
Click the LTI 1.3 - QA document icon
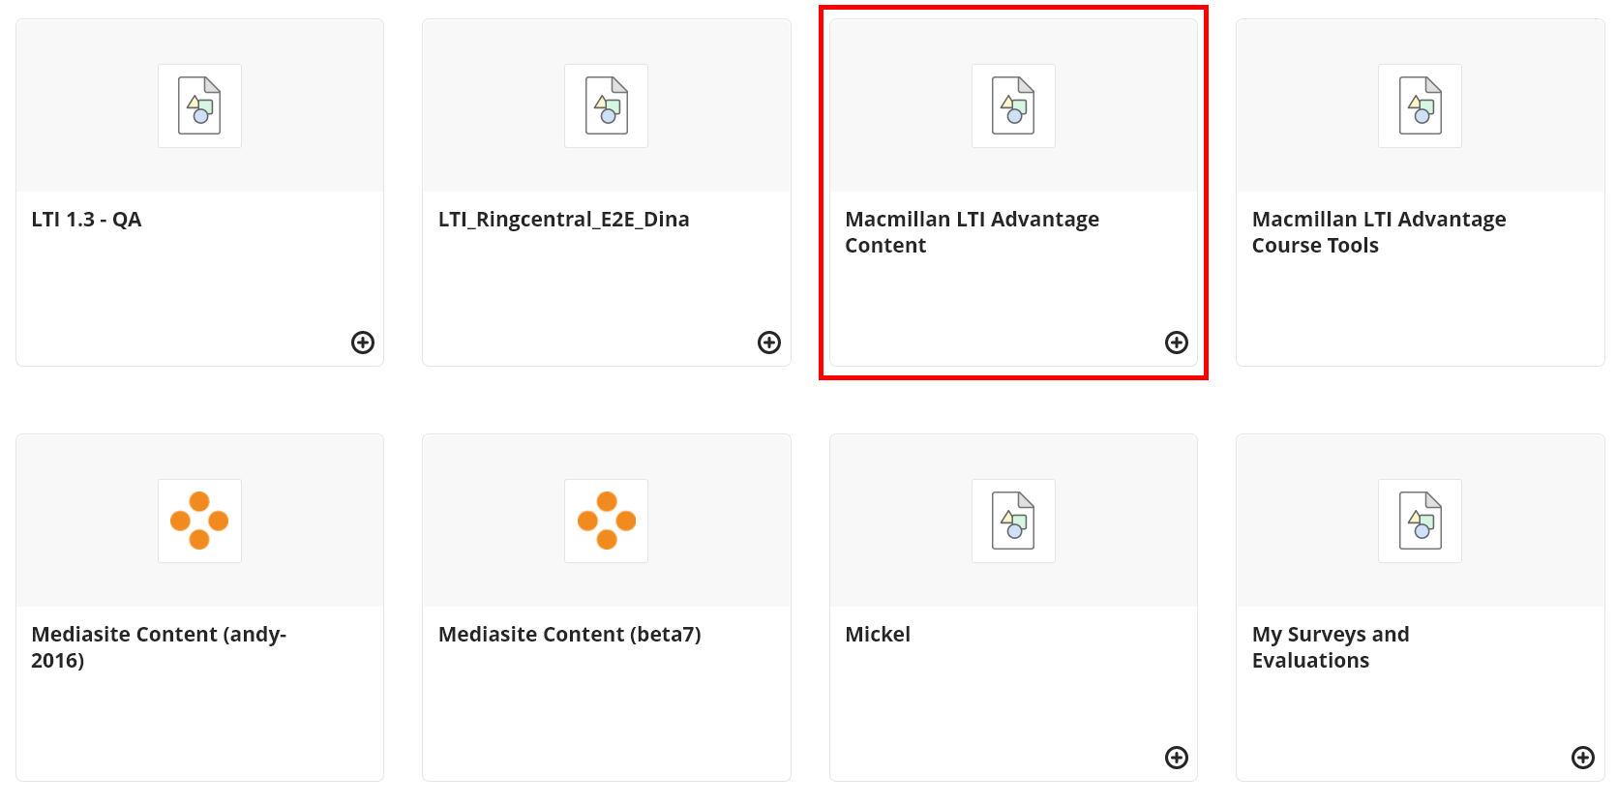(199, 105)
